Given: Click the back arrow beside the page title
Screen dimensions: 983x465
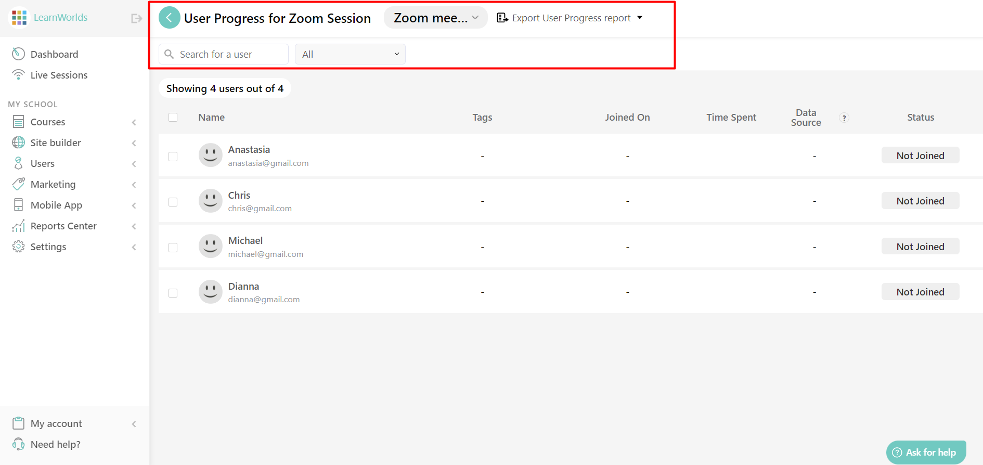Looking at the screenshot, I should tap(169, 17).
